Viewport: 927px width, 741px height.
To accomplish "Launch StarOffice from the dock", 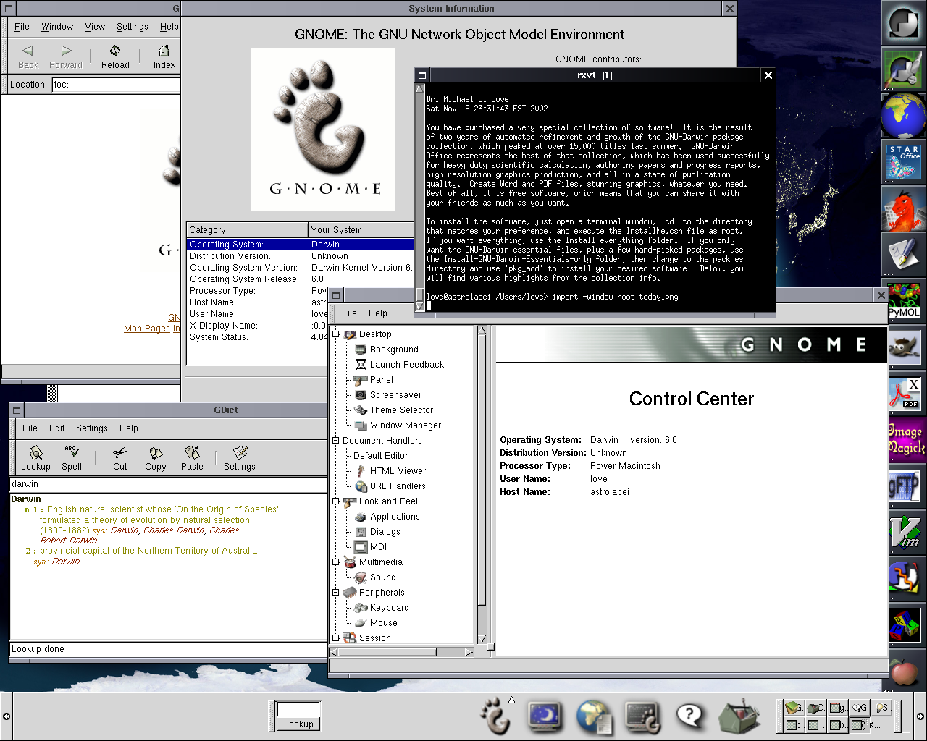I will 904,163.
